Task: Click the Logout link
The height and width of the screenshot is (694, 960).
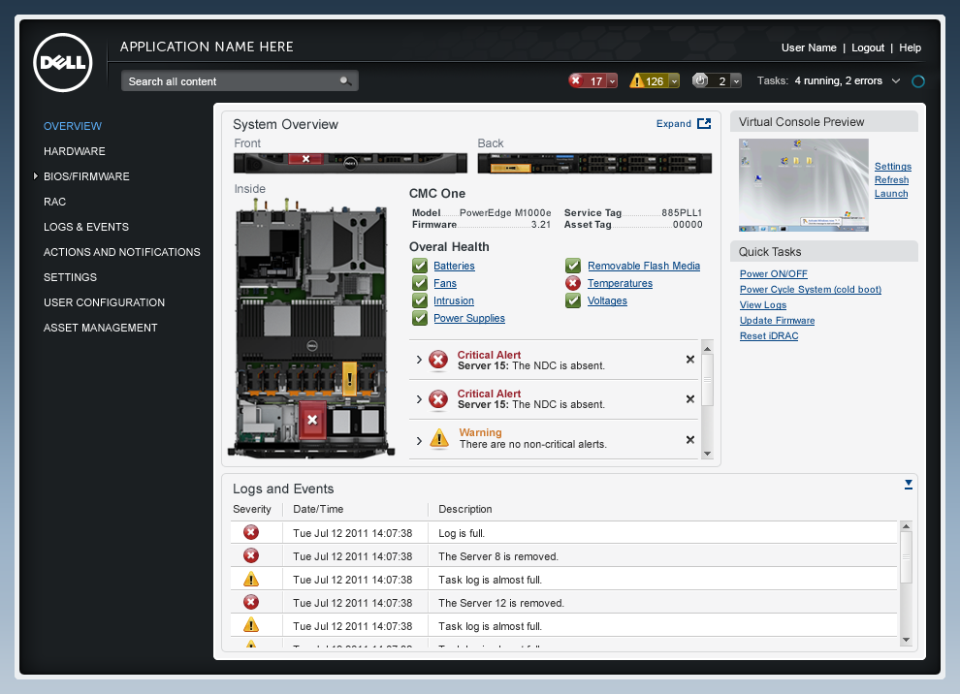Action: (x=868, y=47)
